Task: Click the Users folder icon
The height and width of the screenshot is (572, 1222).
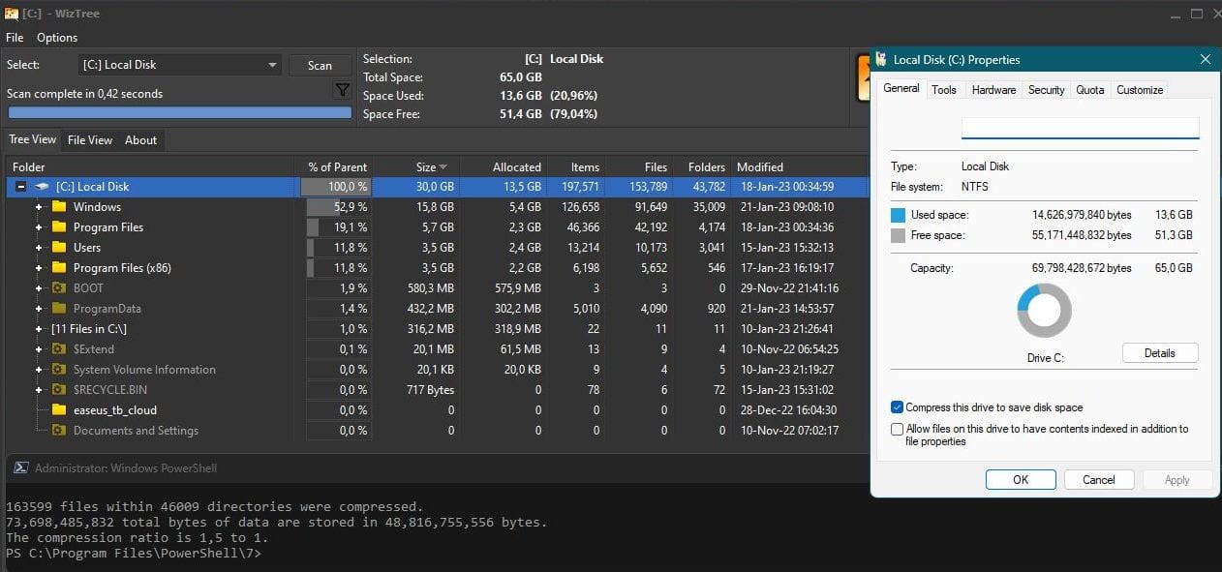Action: [x=59, y=248]
